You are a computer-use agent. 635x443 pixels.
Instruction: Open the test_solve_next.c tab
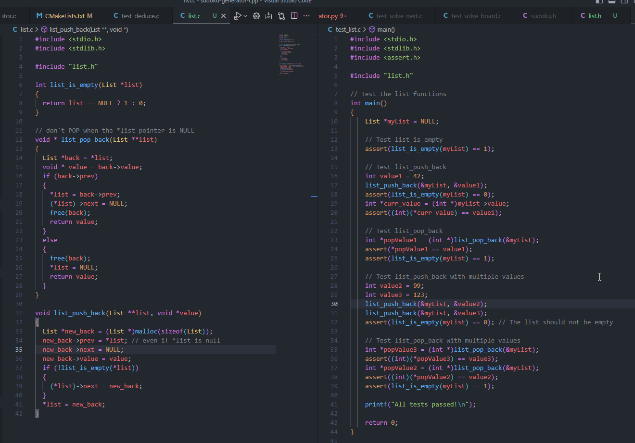tap(399, 16)
